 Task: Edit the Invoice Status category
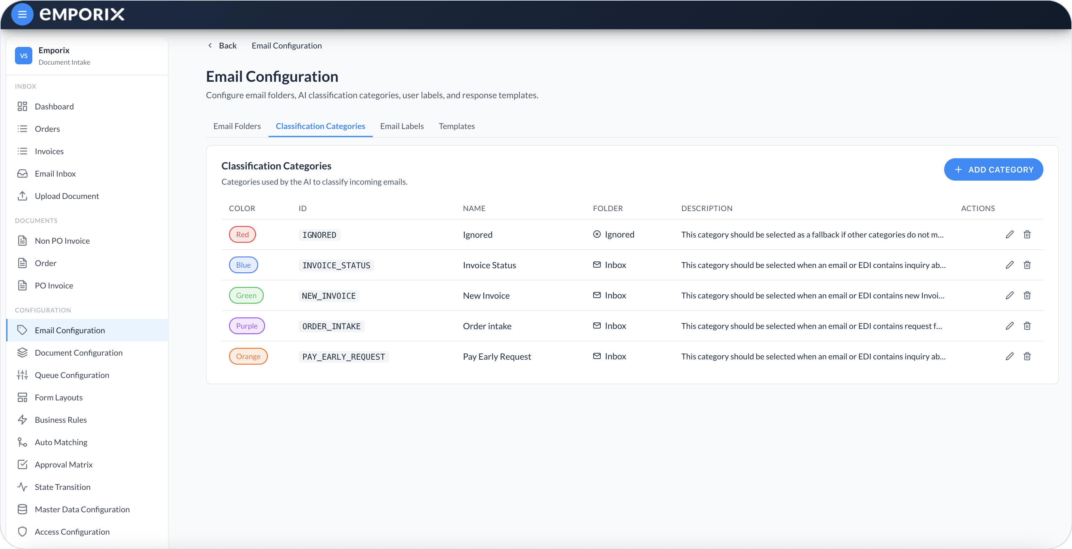(x=1009, y=265)
